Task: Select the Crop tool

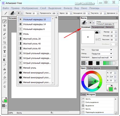Action: (x=5, y=42)
